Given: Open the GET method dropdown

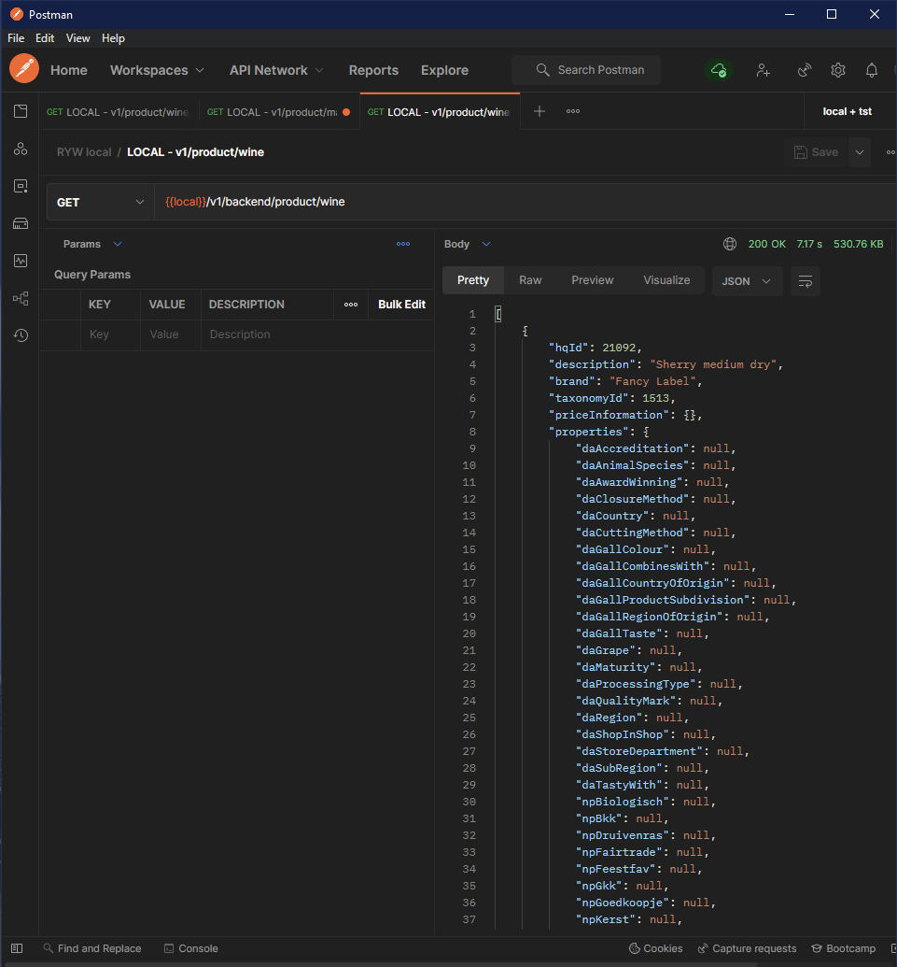Looking at the screenshot, I should [101, 203].
